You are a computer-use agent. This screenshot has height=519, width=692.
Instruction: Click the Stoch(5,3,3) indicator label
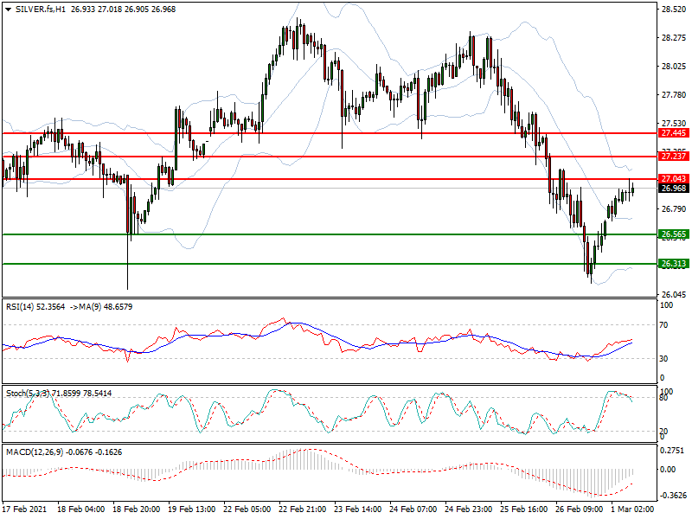29,394
